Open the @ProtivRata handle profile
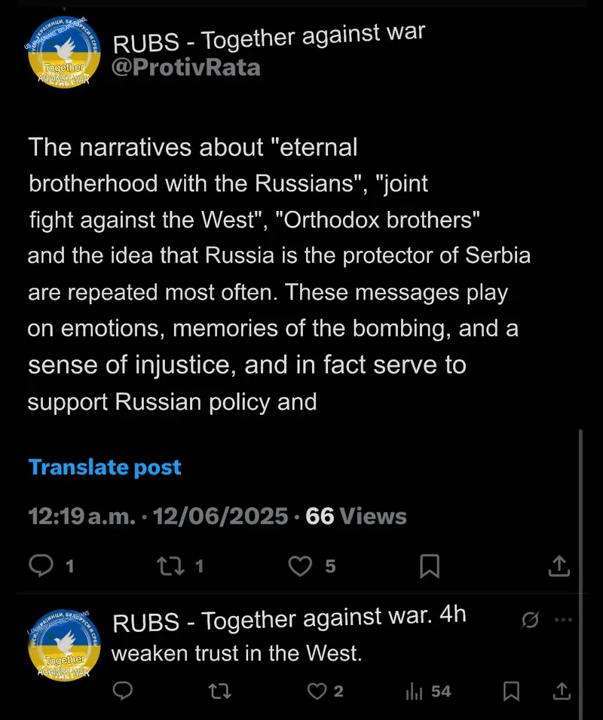Image resolution: width=603 pixels, height=720 pixels. point(186,68)
